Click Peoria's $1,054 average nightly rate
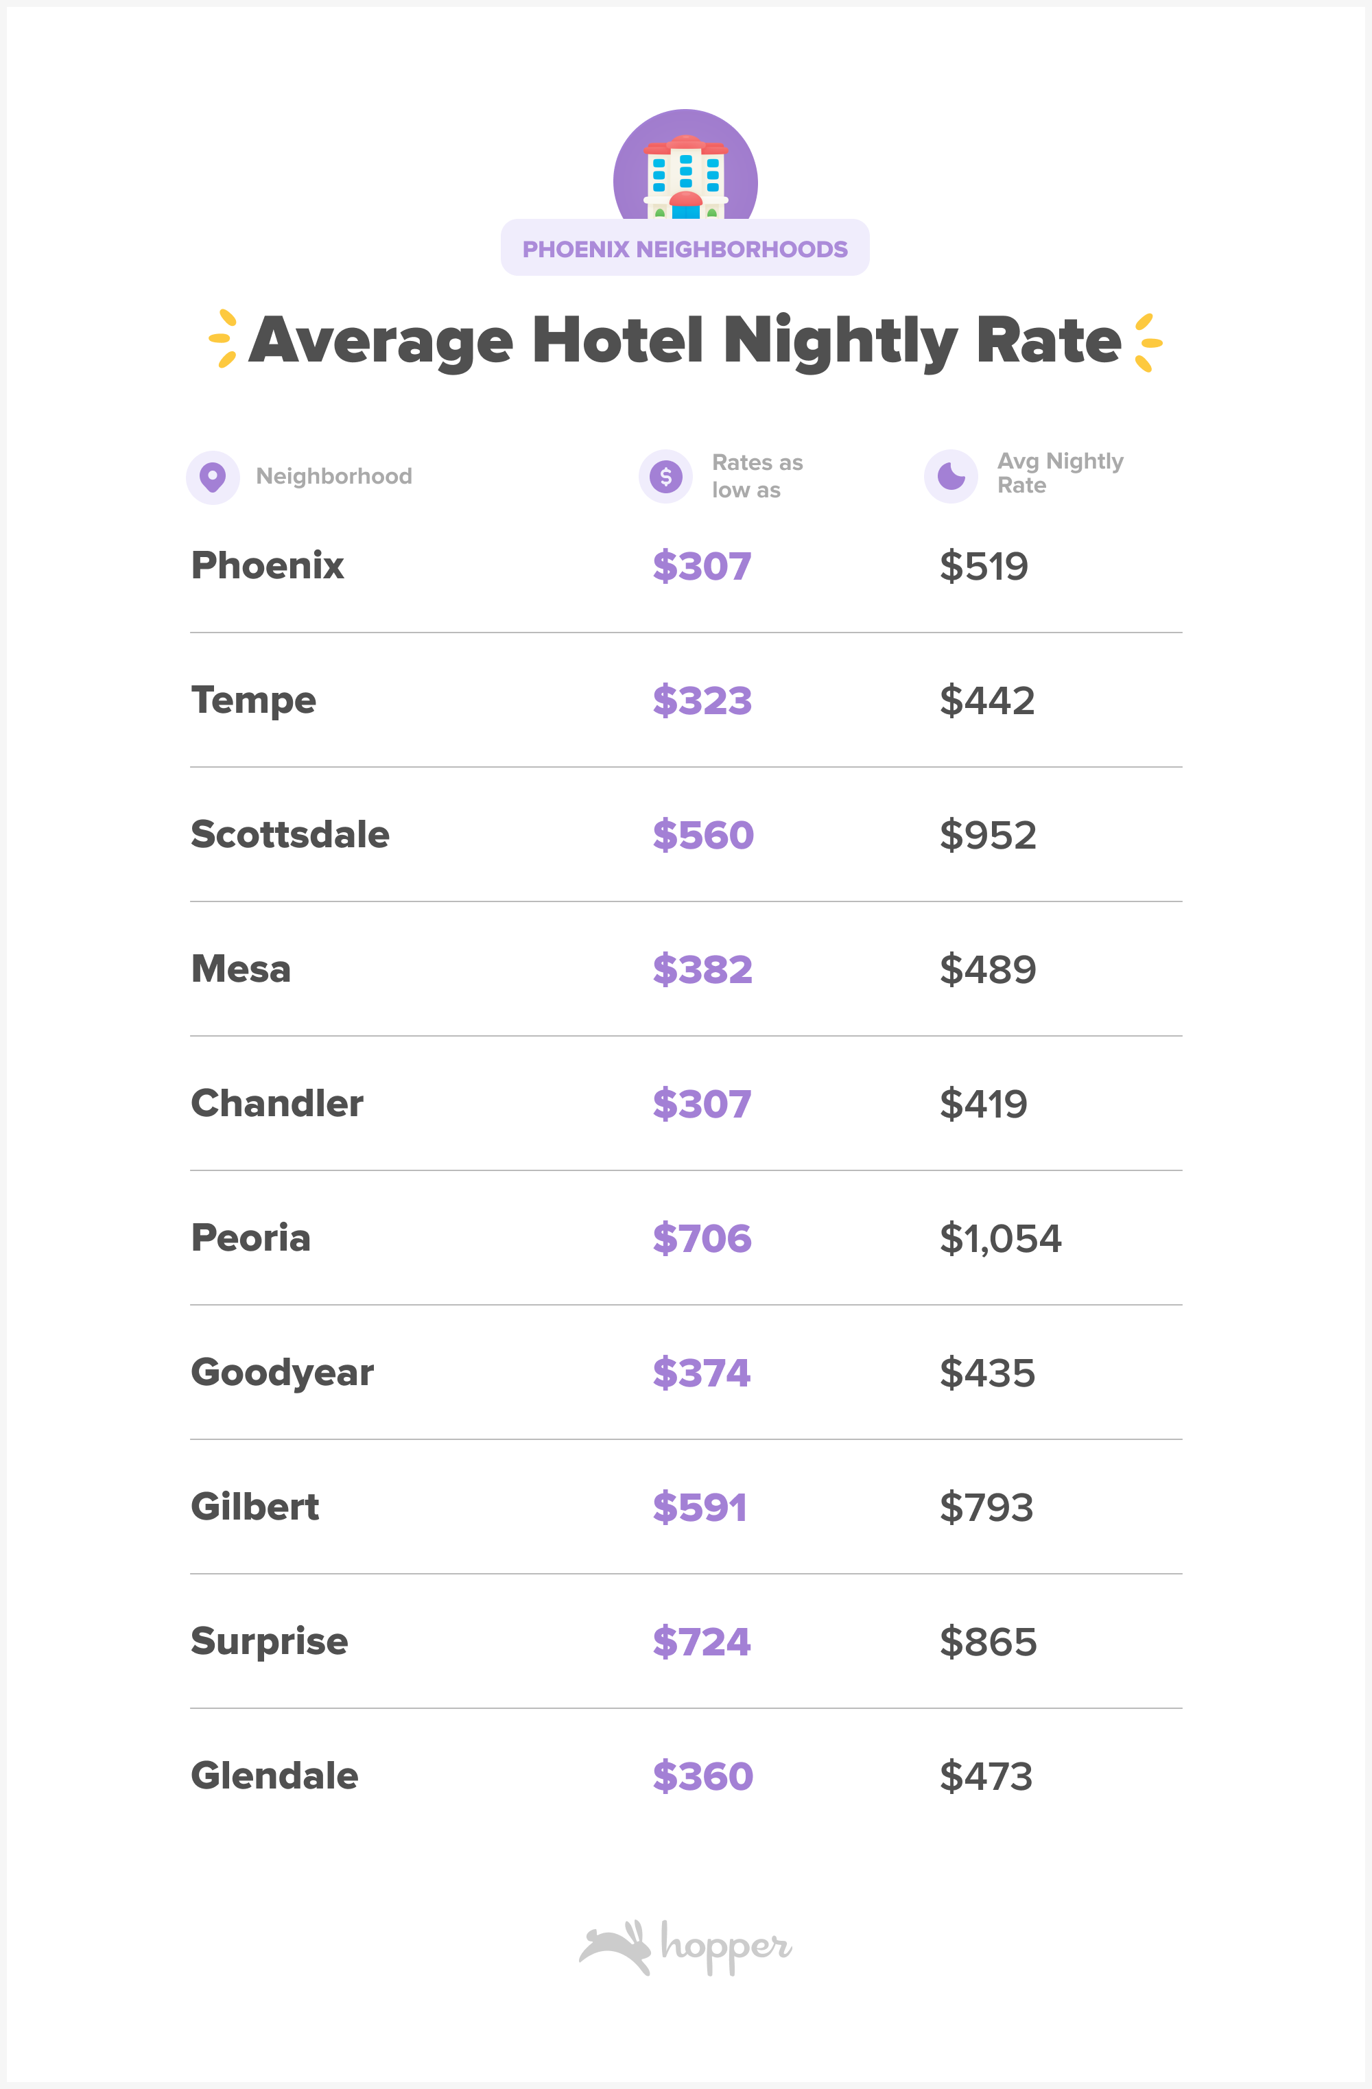1372x2089 pixels. click(x=1000, y=1238)
